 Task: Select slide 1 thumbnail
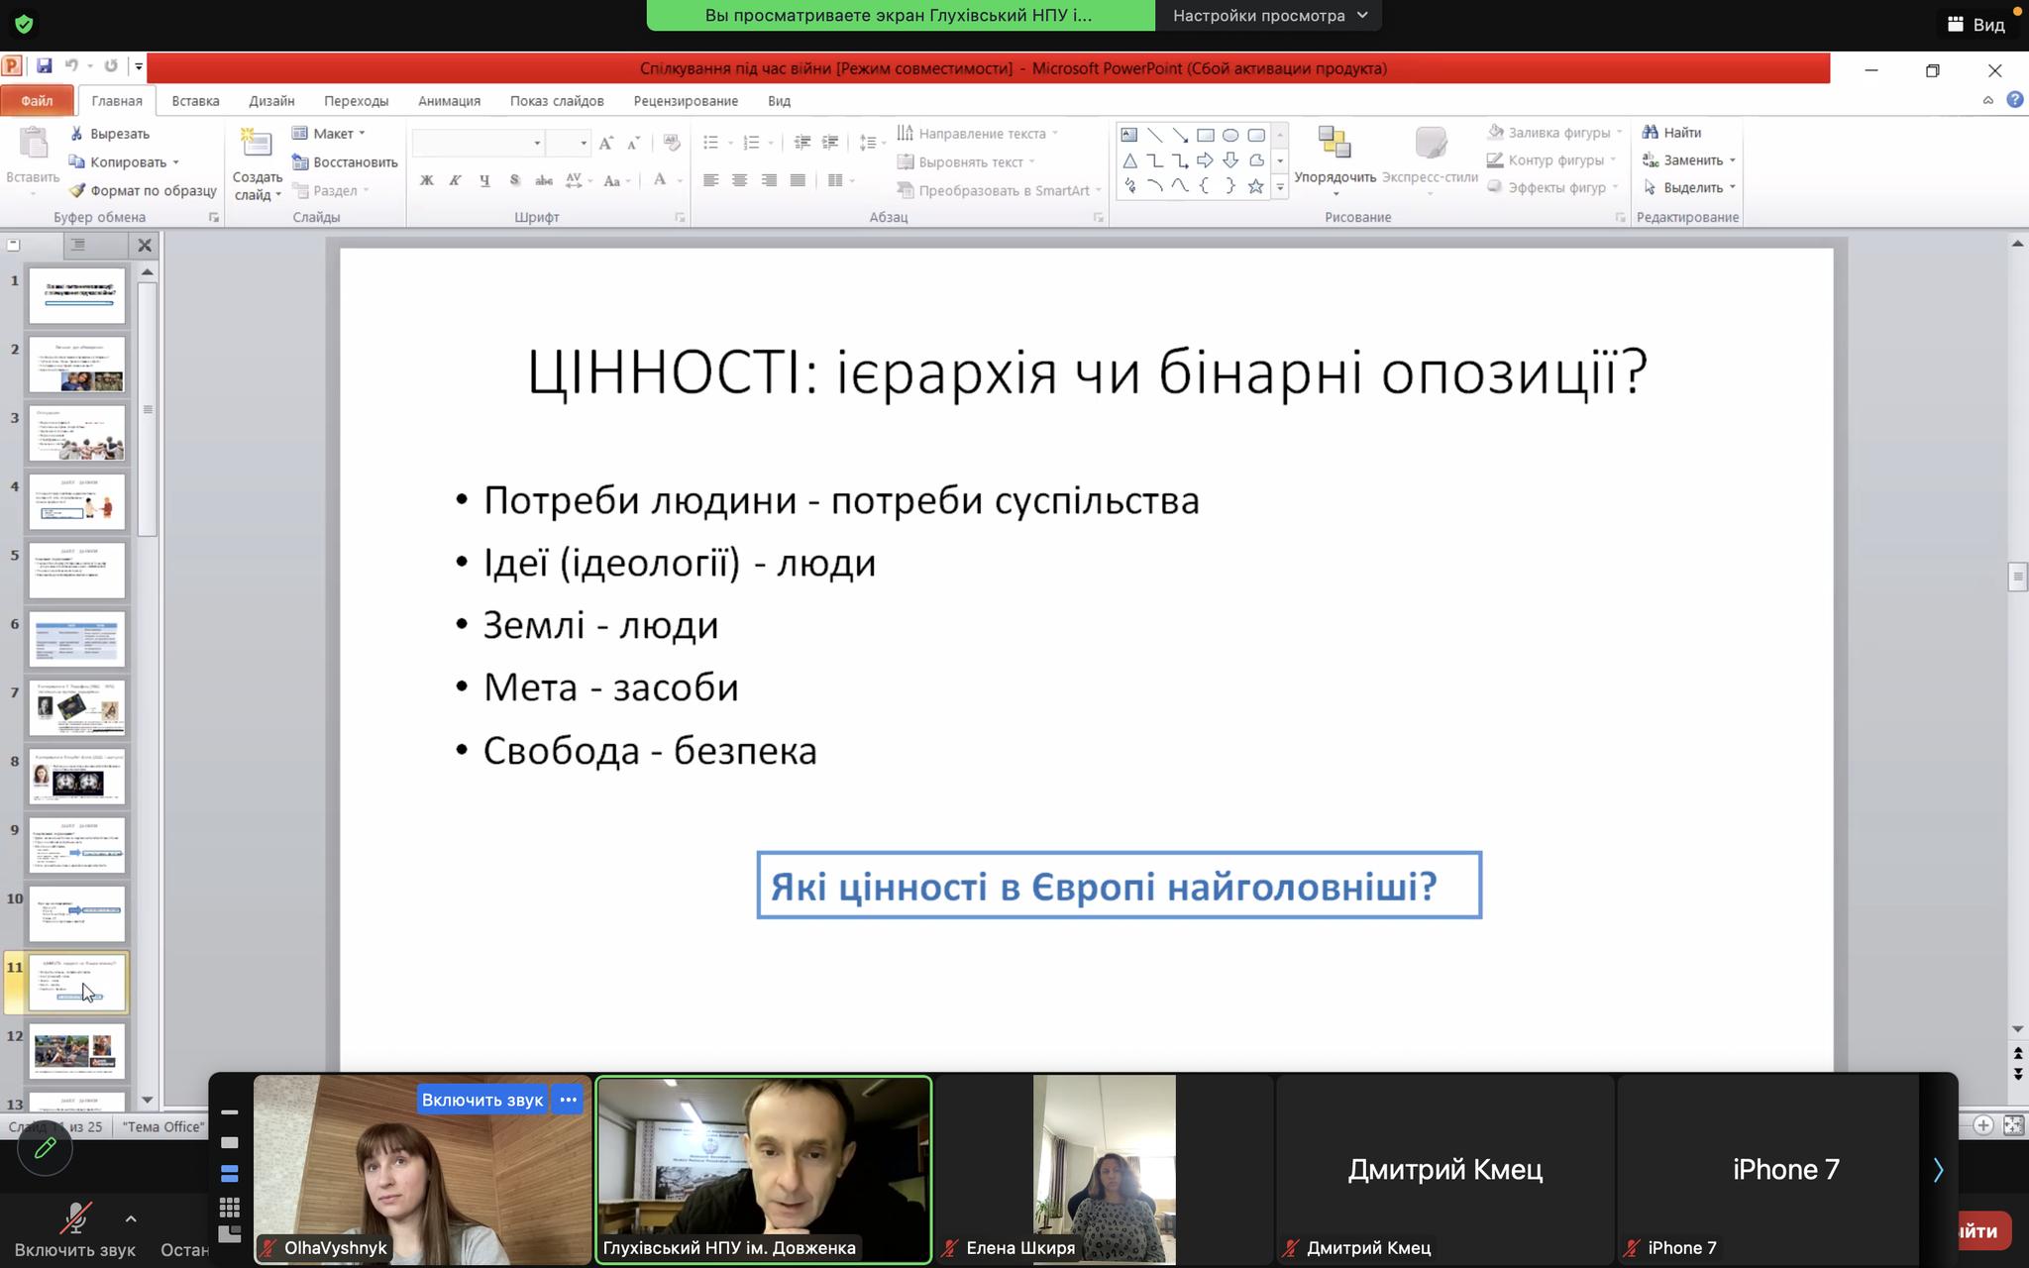click(77, 294)
